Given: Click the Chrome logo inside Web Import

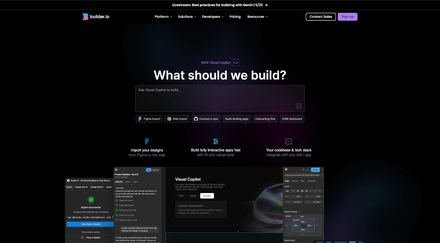Looking at the screenshot, I should pos(169,119).
